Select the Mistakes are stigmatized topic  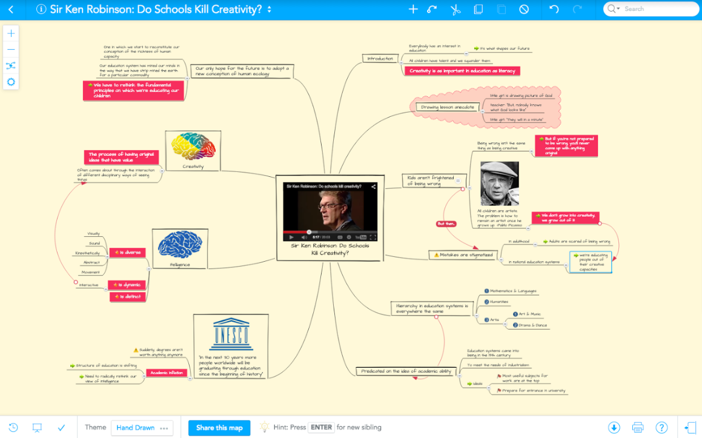point(463,255)
